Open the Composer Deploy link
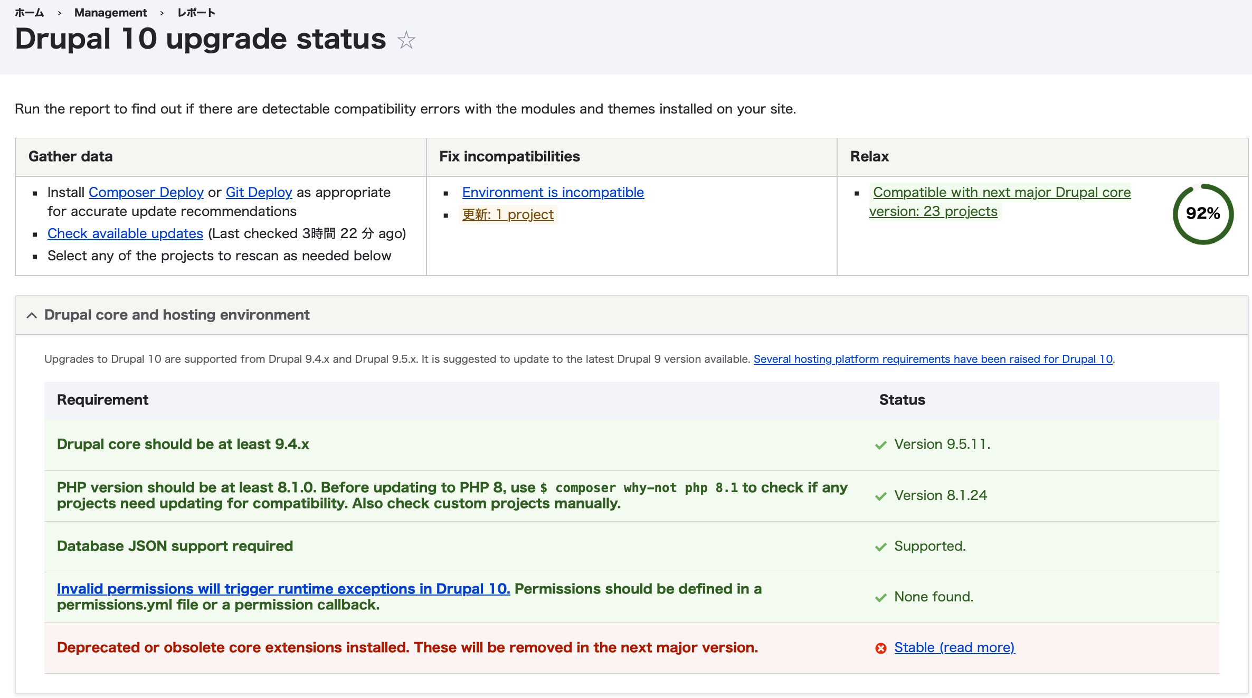The height and width of the screenshot is (698, 1252). click(146, 192)
